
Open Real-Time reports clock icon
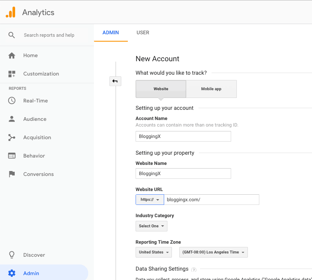12,101
